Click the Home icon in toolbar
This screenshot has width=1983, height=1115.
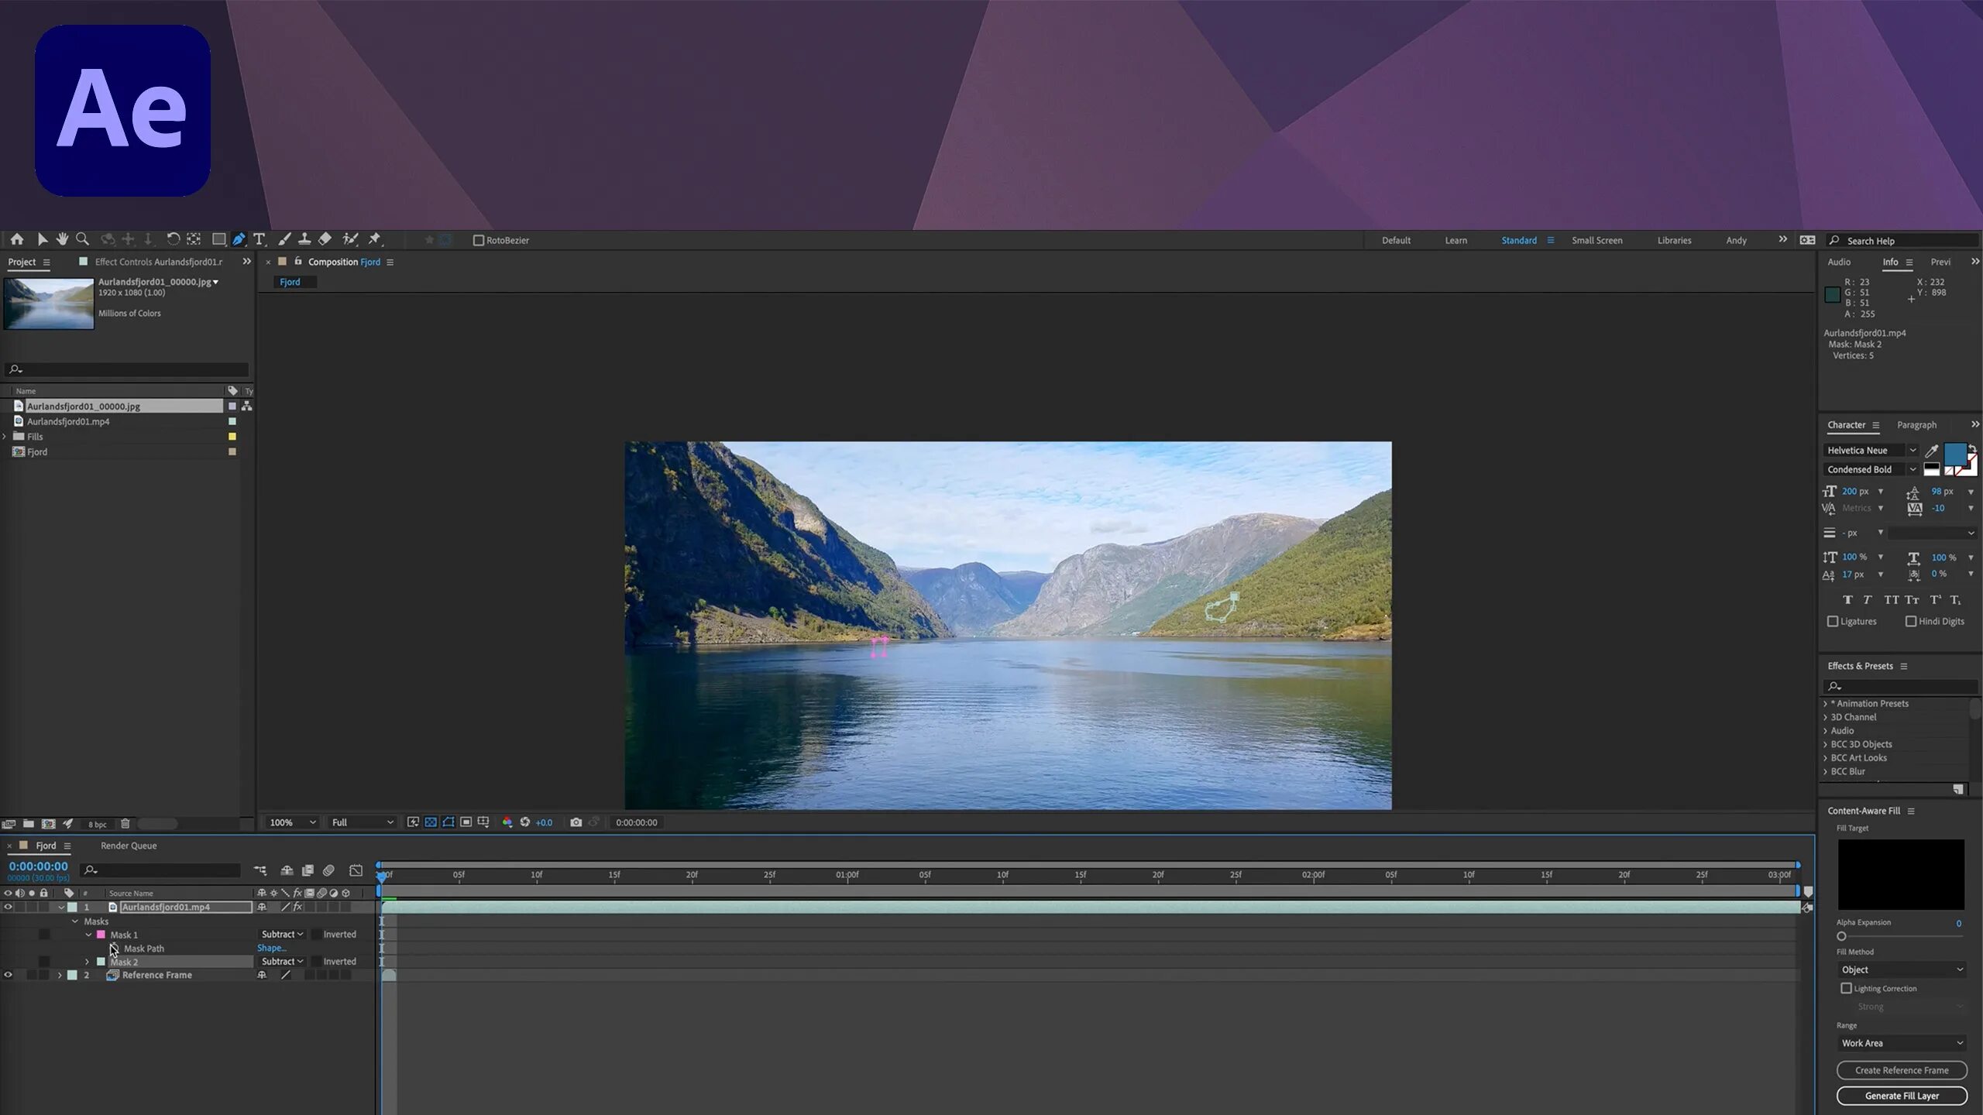point(17,239)
